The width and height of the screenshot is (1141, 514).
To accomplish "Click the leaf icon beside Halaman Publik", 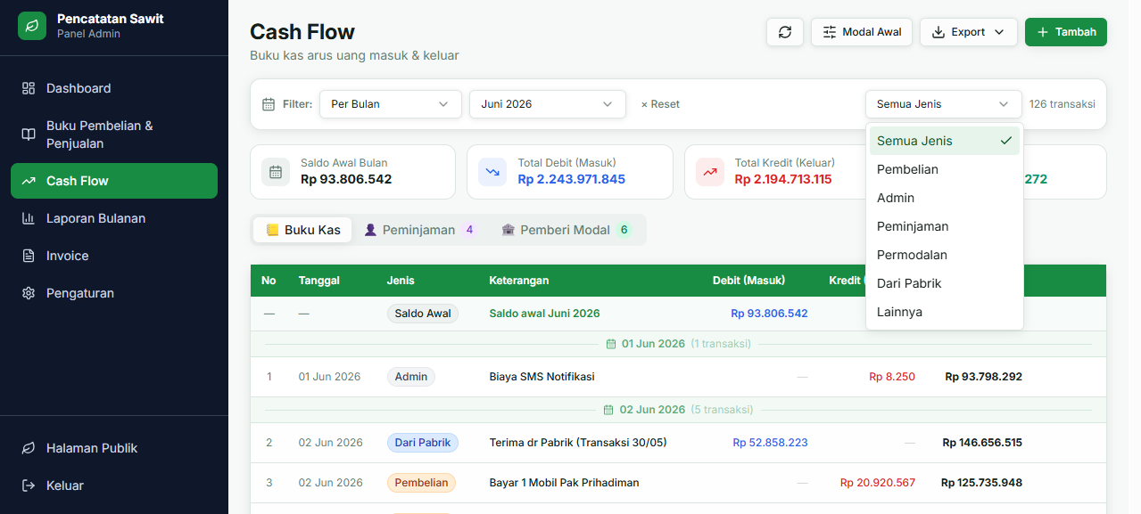I will tap(29, 448).
